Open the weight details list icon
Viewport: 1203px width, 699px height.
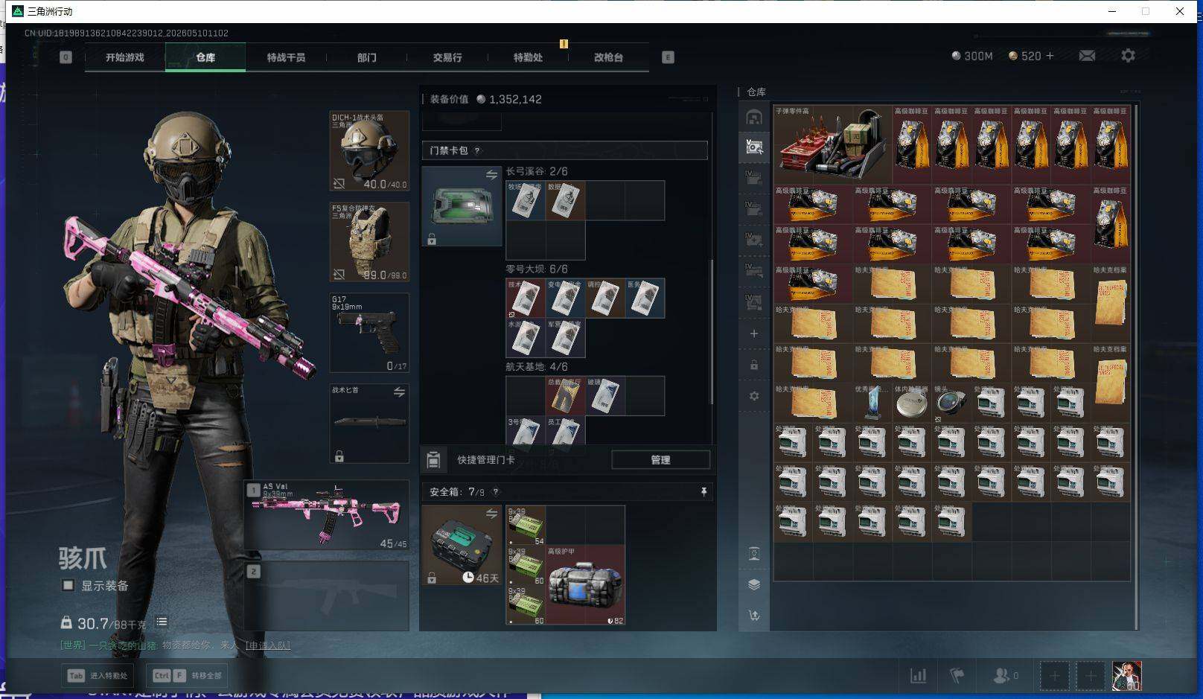(162, 622)
